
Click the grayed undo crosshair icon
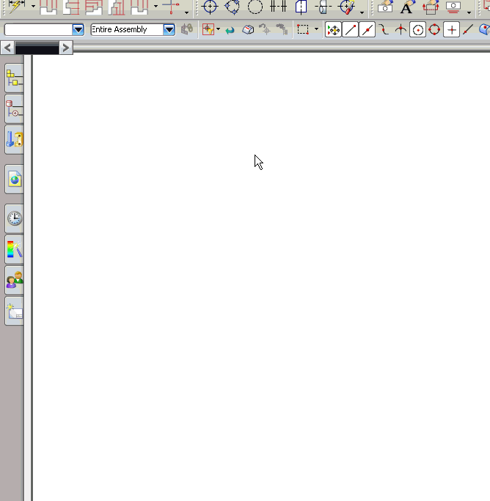[x=265, y=29]
